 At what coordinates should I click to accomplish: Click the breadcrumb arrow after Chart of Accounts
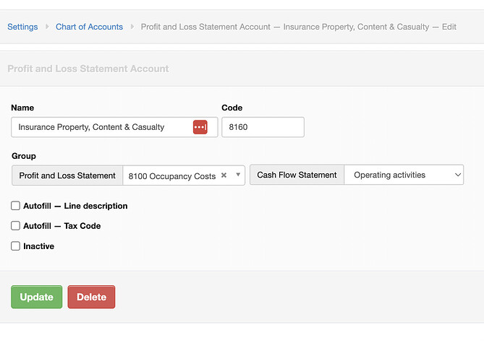[x=132, y=27]
